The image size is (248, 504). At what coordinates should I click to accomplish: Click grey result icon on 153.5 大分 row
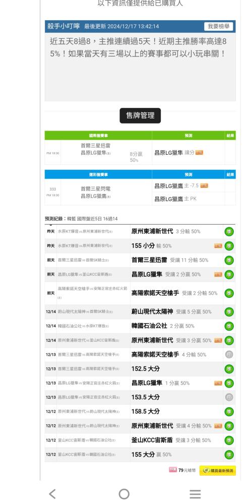(x=229, y=397)
